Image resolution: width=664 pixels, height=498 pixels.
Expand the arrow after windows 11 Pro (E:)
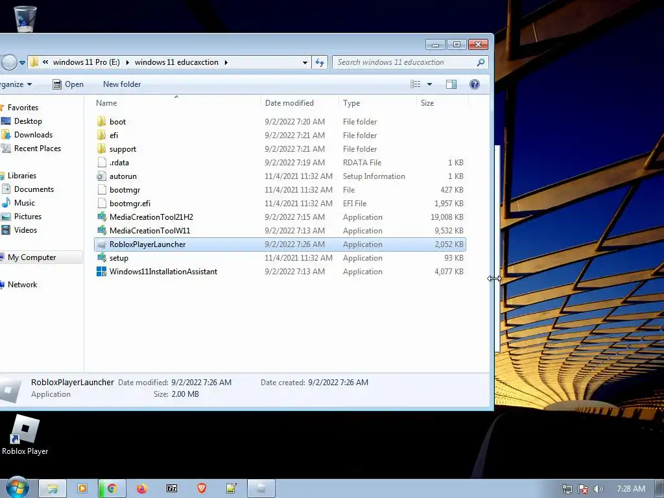[127, 62]
